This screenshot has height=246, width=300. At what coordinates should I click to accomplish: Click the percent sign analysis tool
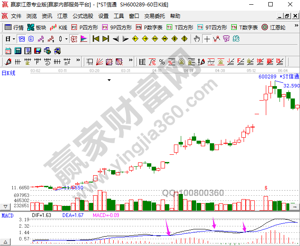tap(162, 62)
